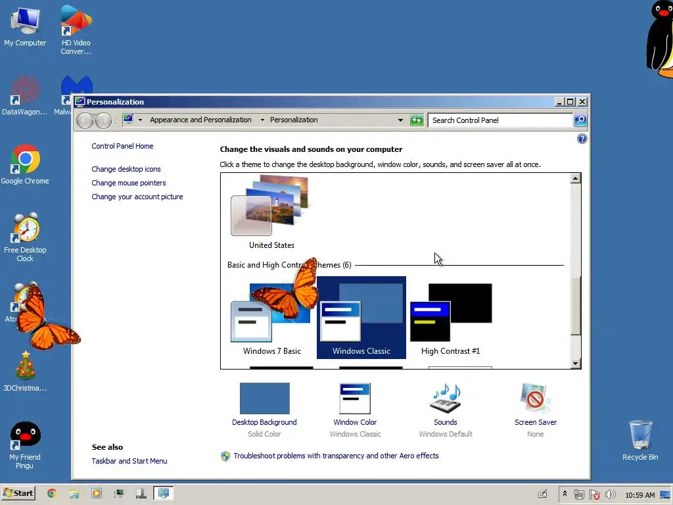
Task: Click the Chrome icon on the taskbar
Action: pyautogui.click(x=51, y=493)
